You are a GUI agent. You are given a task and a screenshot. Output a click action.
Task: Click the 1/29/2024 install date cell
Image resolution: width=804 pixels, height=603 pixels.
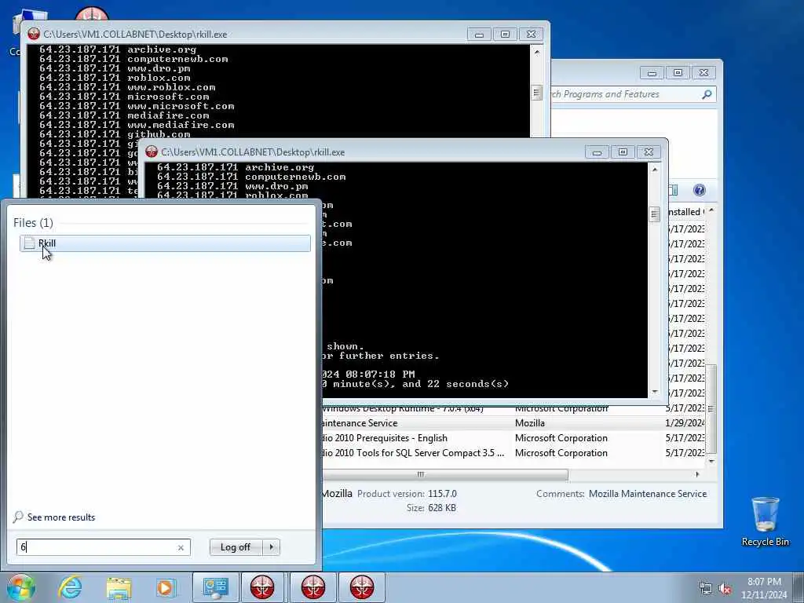coord(685,423)
